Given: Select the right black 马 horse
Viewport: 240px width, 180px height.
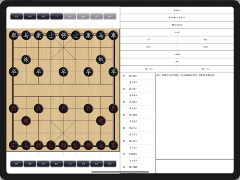Looking at the screenshot, I should tap(101, 35).
